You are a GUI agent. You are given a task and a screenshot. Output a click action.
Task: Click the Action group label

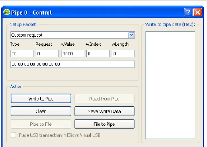16,86
